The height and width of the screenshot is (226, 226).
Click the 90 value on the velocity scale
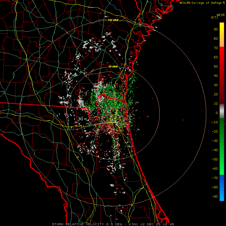(x=216, y=29)
